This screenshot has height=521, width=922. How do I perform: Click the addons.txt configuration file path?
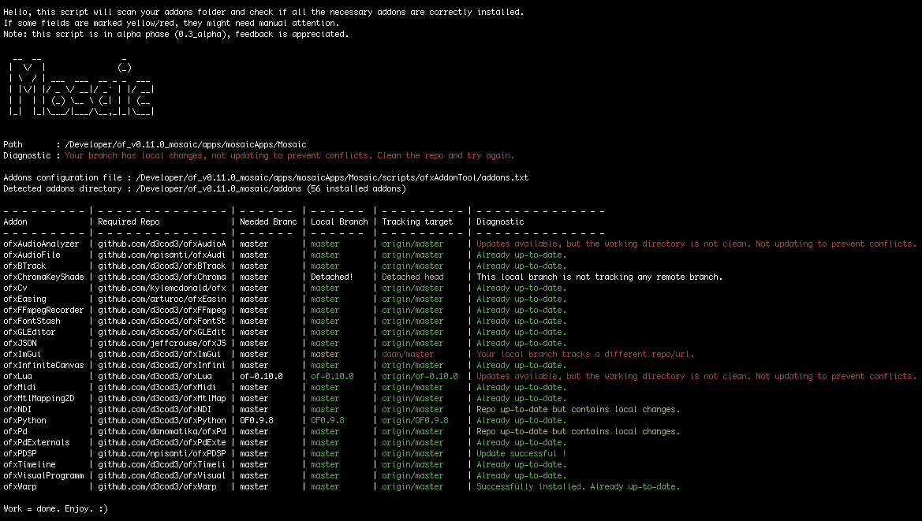point(332,178)
